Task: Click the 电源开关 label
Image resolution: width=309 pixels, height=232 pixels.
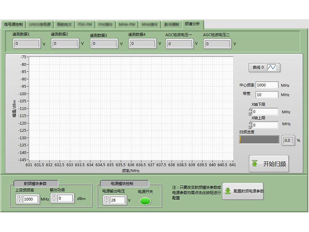Action: 145,192
